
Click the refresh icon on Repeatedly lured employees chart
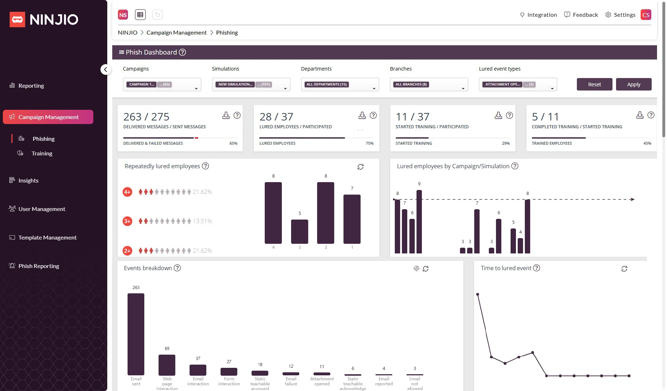361,167
